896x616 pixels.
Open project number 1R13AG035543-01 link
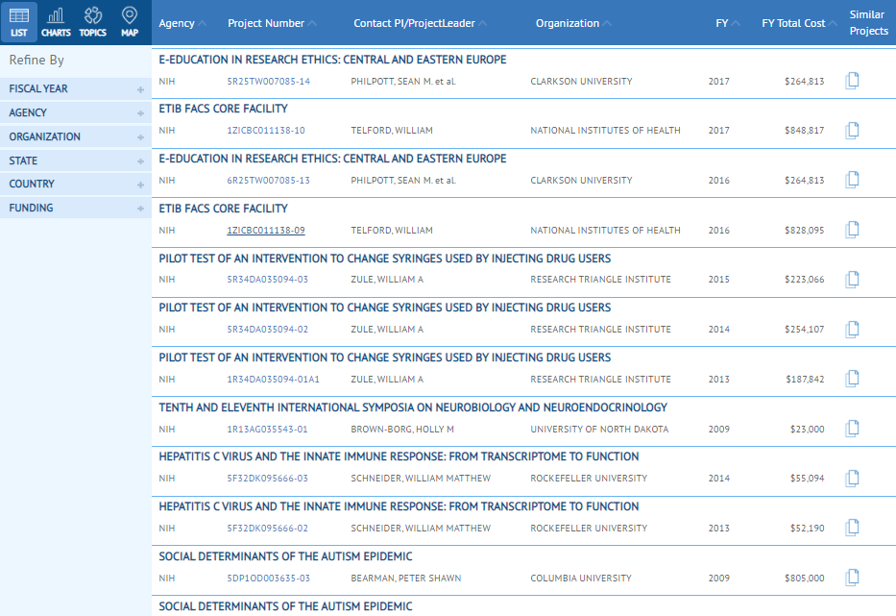point(267,429)
